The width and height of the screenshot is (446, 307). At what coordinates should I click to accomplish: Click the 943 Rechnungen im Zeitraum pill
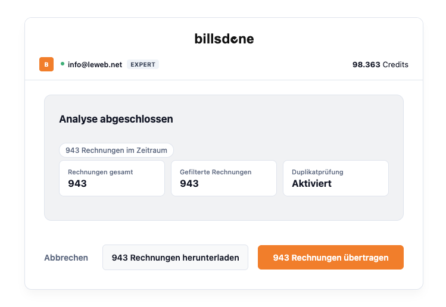point(116,150)
